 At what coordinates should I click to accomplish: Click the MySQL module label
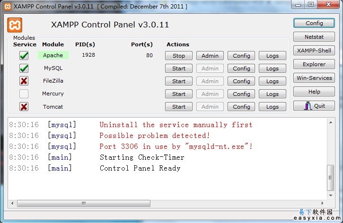point(53,68)
